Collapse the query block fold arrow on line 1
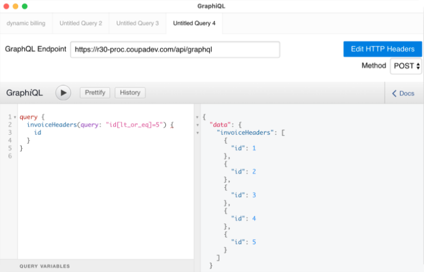The height and width of the screenshot is (272, 424). 15,117
